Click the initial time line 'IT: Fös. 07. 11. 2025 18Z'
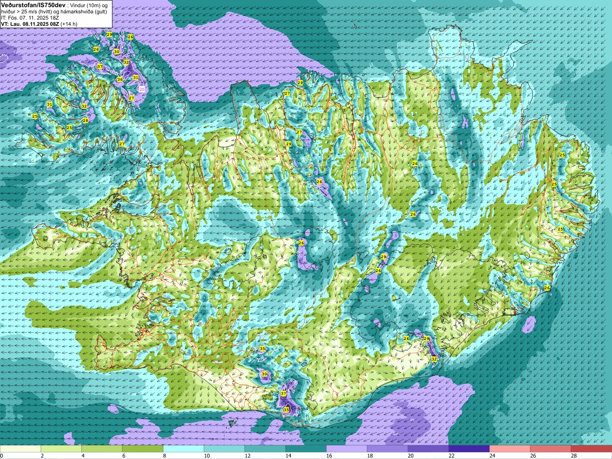 point(30,18)
